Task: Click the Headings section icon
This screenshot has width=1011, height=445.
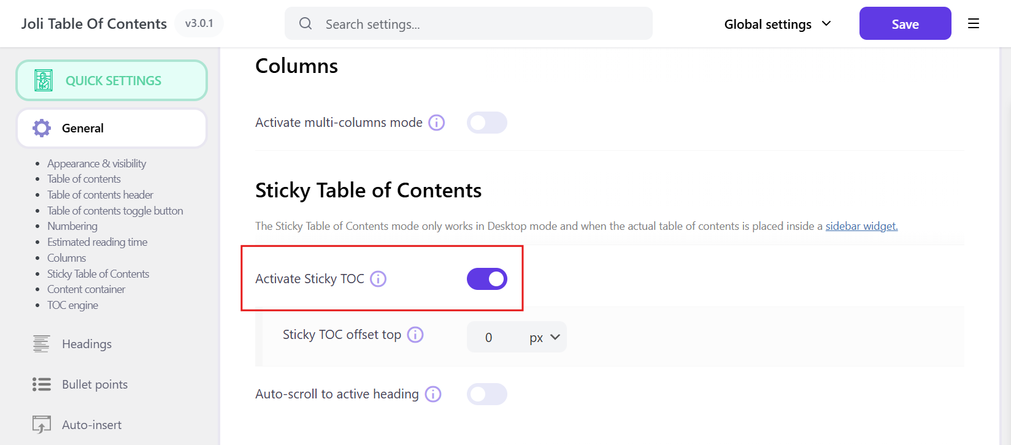Action: click(x=42, y=344)
